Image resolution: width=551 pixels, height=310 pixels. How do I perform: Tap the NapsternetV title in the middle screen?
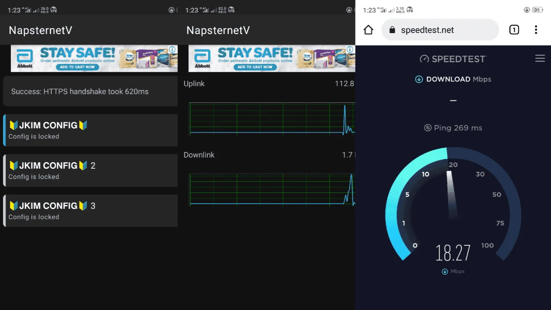218,30
